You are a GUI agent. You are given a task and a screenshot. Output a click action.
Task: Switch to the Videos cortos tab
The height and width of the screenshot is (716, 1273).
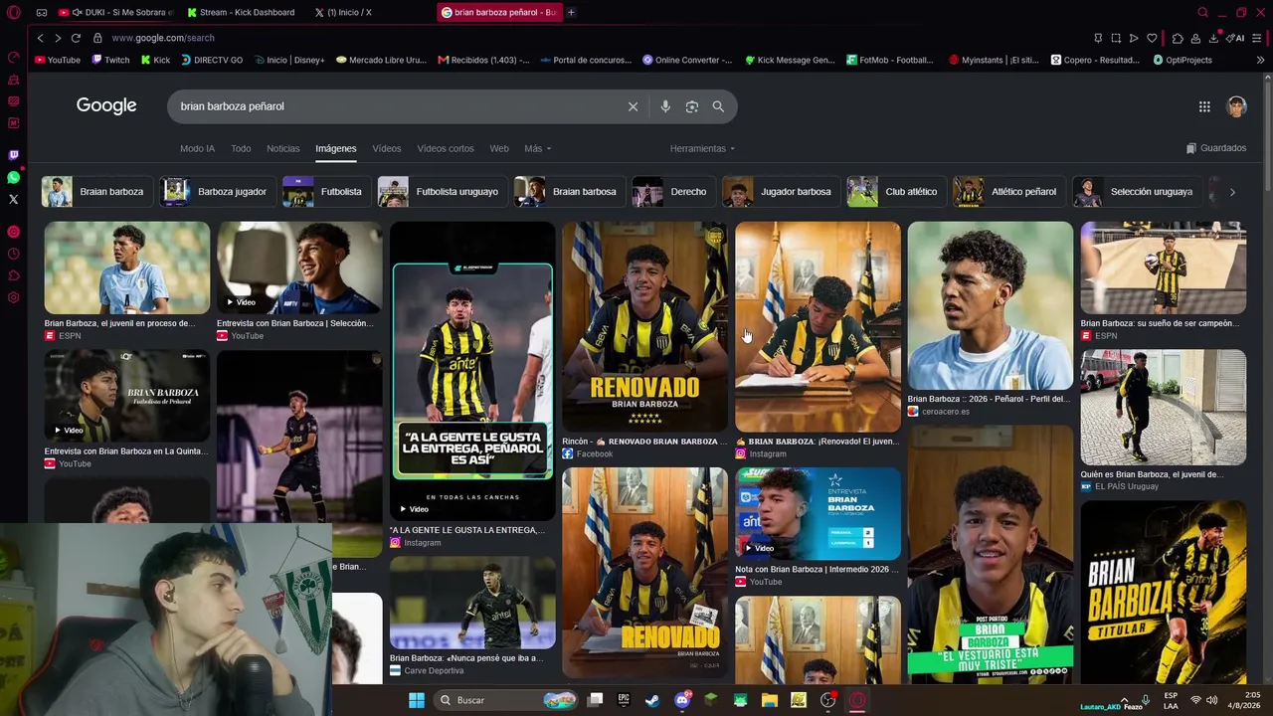coord(446,148)
